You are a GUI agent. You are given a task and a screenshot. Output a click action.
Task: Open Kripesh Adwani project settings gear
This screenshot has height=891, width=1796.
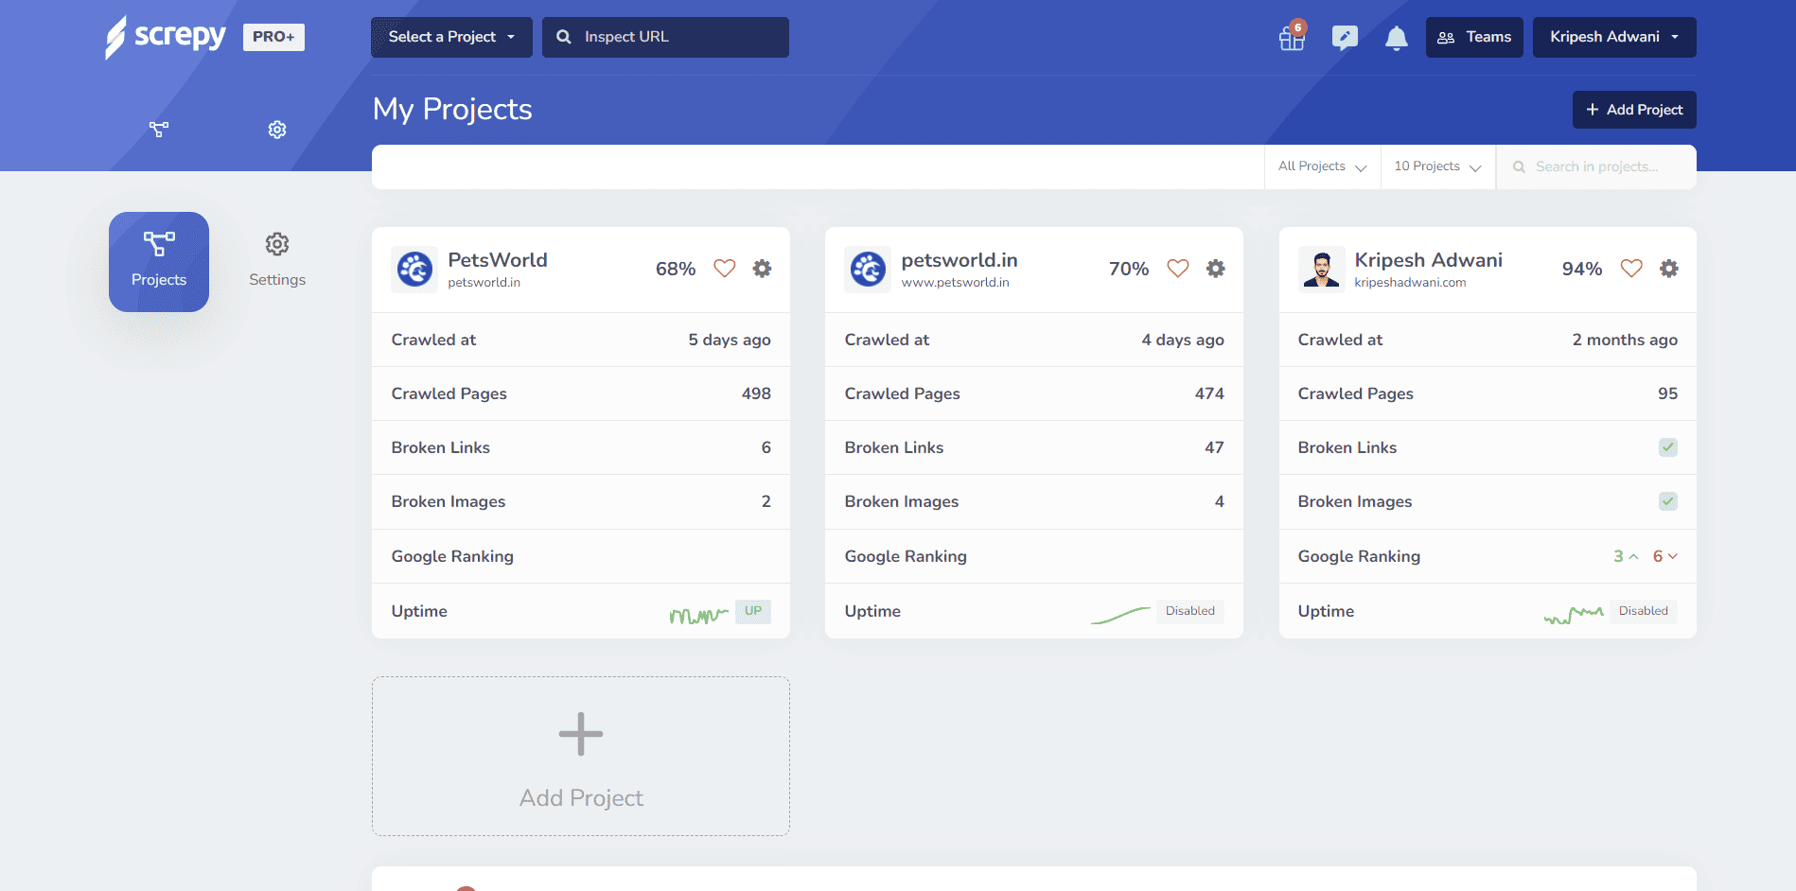(x=1669, y=269)
